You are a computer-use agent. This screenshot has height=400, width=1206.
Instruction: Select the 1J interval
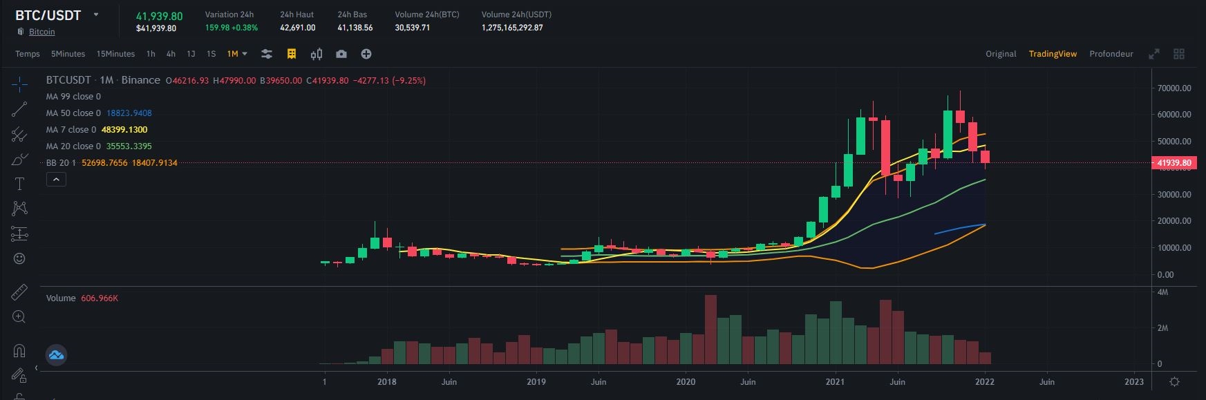(x=191, y=54)
